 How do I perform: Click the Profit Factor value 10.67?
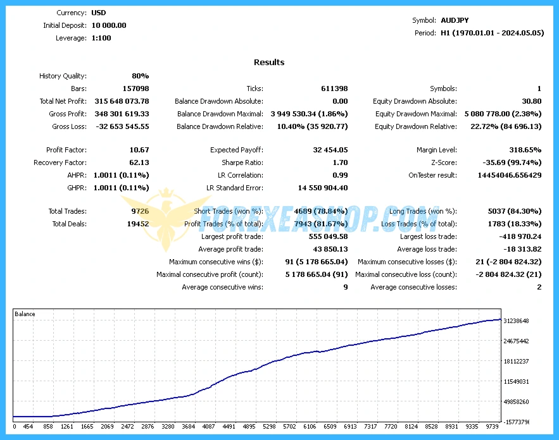[139, 150]
